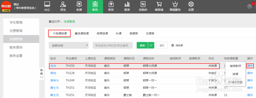Expand the arrow next to 查询
Screen dimensions: 256x98
pos(151,45)
